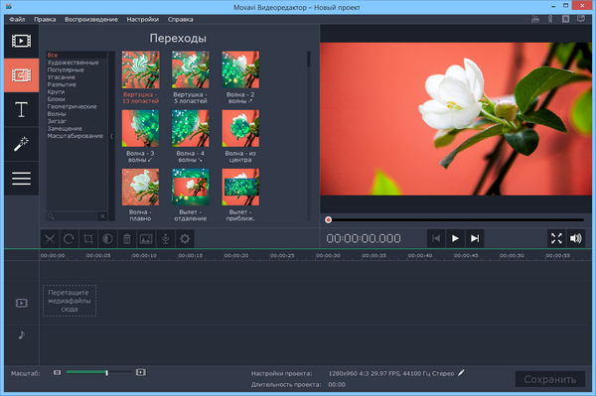This screenshot has width=596, height=396.
Task: Skip to next frame button
Action: 475,238
